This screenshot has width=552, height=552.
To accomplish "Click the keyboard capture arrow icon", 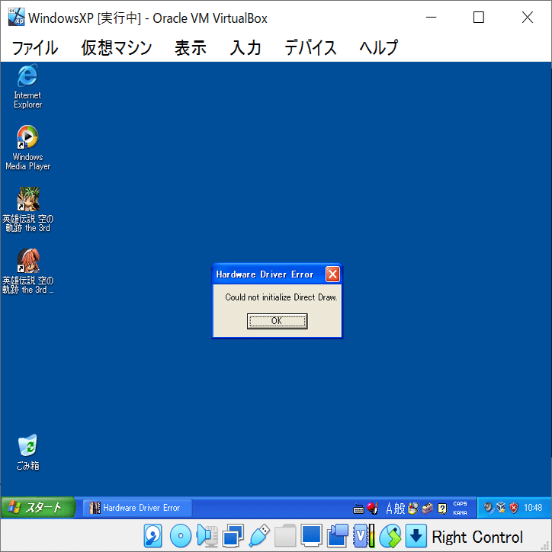I will [x=416, y=536].
